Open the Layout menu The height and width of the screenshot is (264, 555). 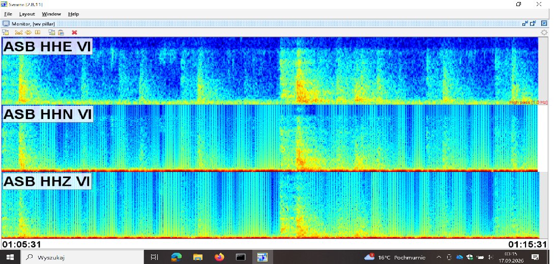click(27, 14)
